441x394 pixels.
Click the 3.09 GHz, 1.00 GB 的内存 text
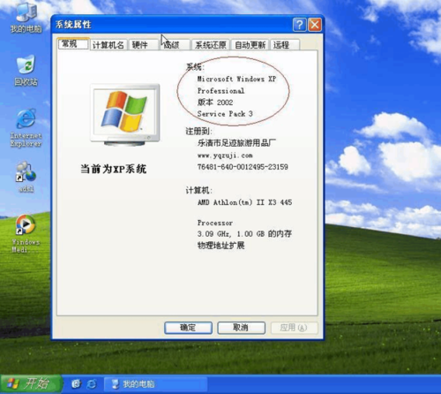point(244,234)
